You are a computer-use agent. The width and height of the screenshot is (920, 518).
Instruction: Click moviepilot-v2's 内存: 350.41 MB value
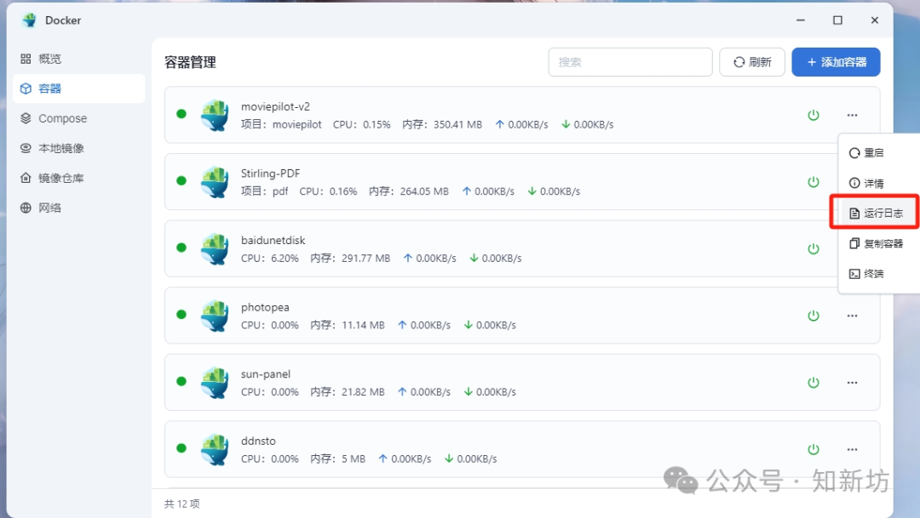[x=442, y=125]
